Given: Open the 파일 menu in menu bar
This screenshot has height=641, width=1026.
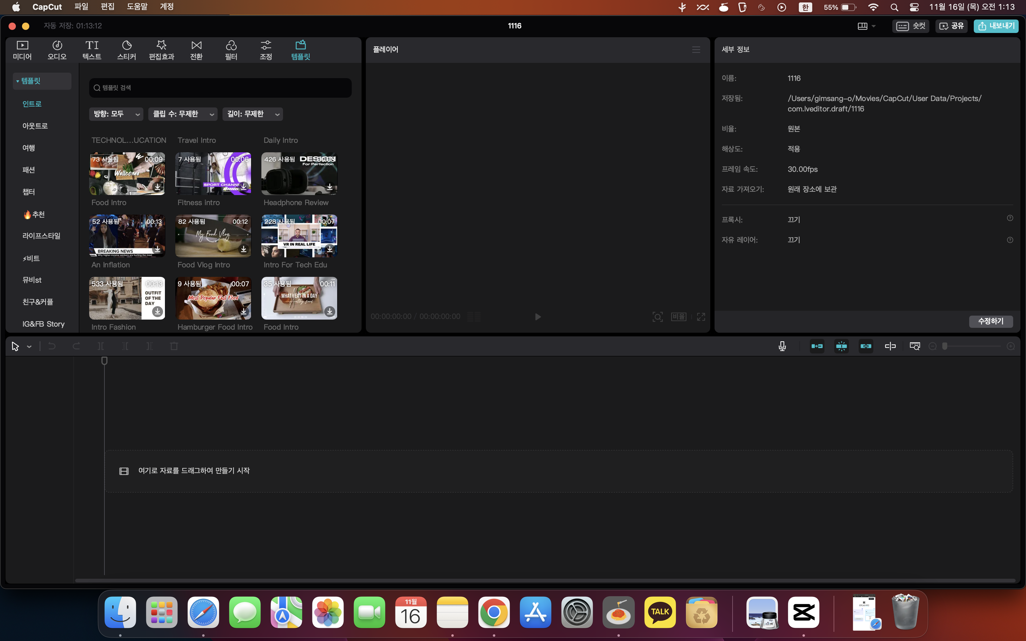Looking at the screenshot, I should coord(81,7).
